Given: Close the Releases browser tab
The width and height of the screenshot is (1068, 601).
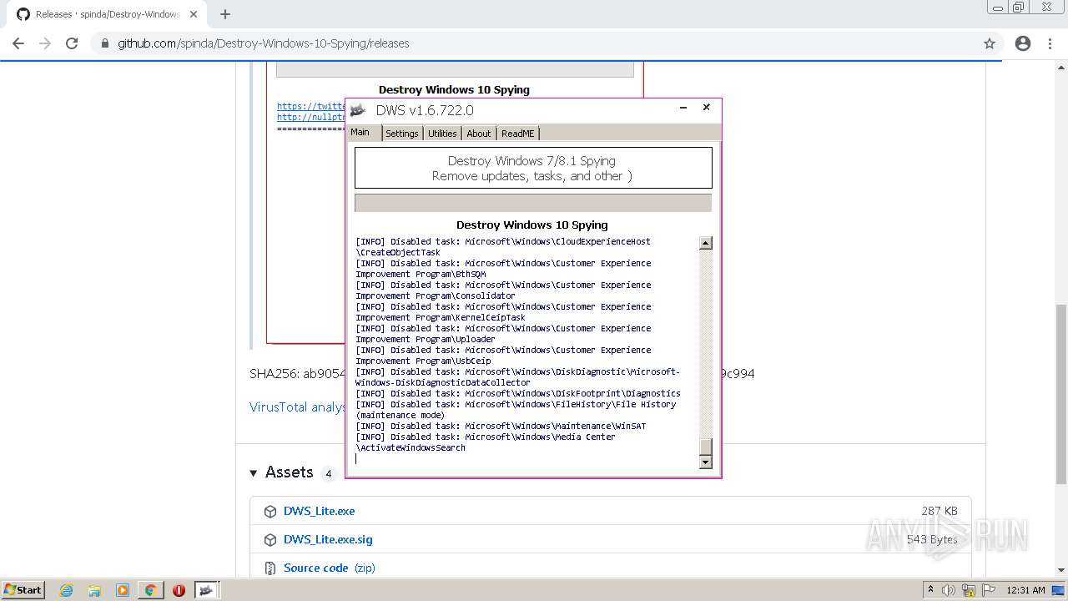Looking at the screenshot, I should click(195, 14).
